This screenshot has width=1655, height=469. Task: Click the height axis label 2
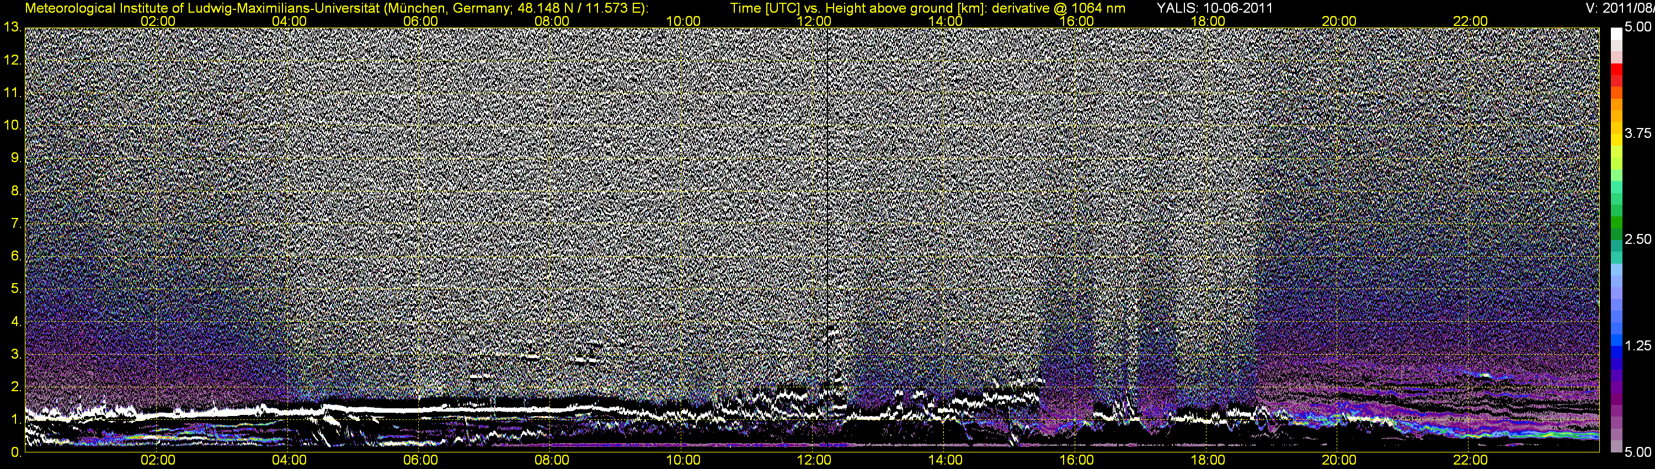15,387
